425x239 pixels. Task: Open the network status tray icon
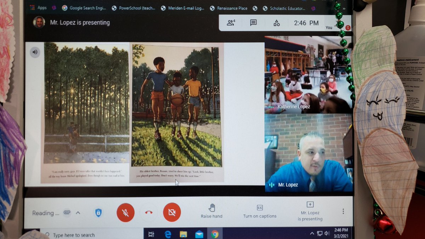(319, 233)
